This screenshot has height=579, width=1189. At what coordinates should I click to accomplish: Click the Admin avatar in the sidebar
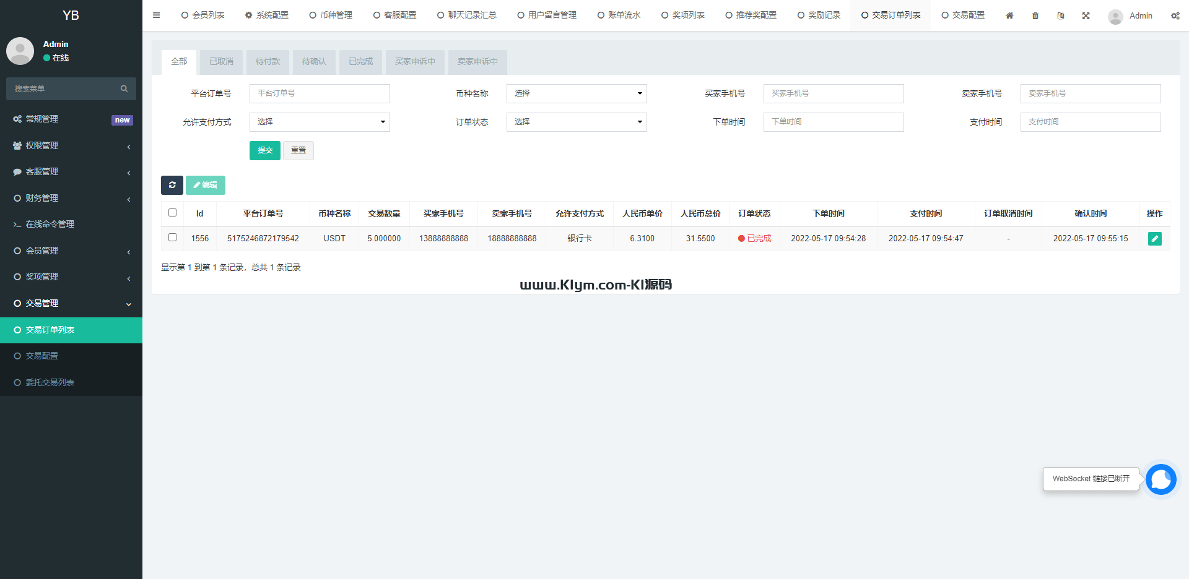click(20, 51)
